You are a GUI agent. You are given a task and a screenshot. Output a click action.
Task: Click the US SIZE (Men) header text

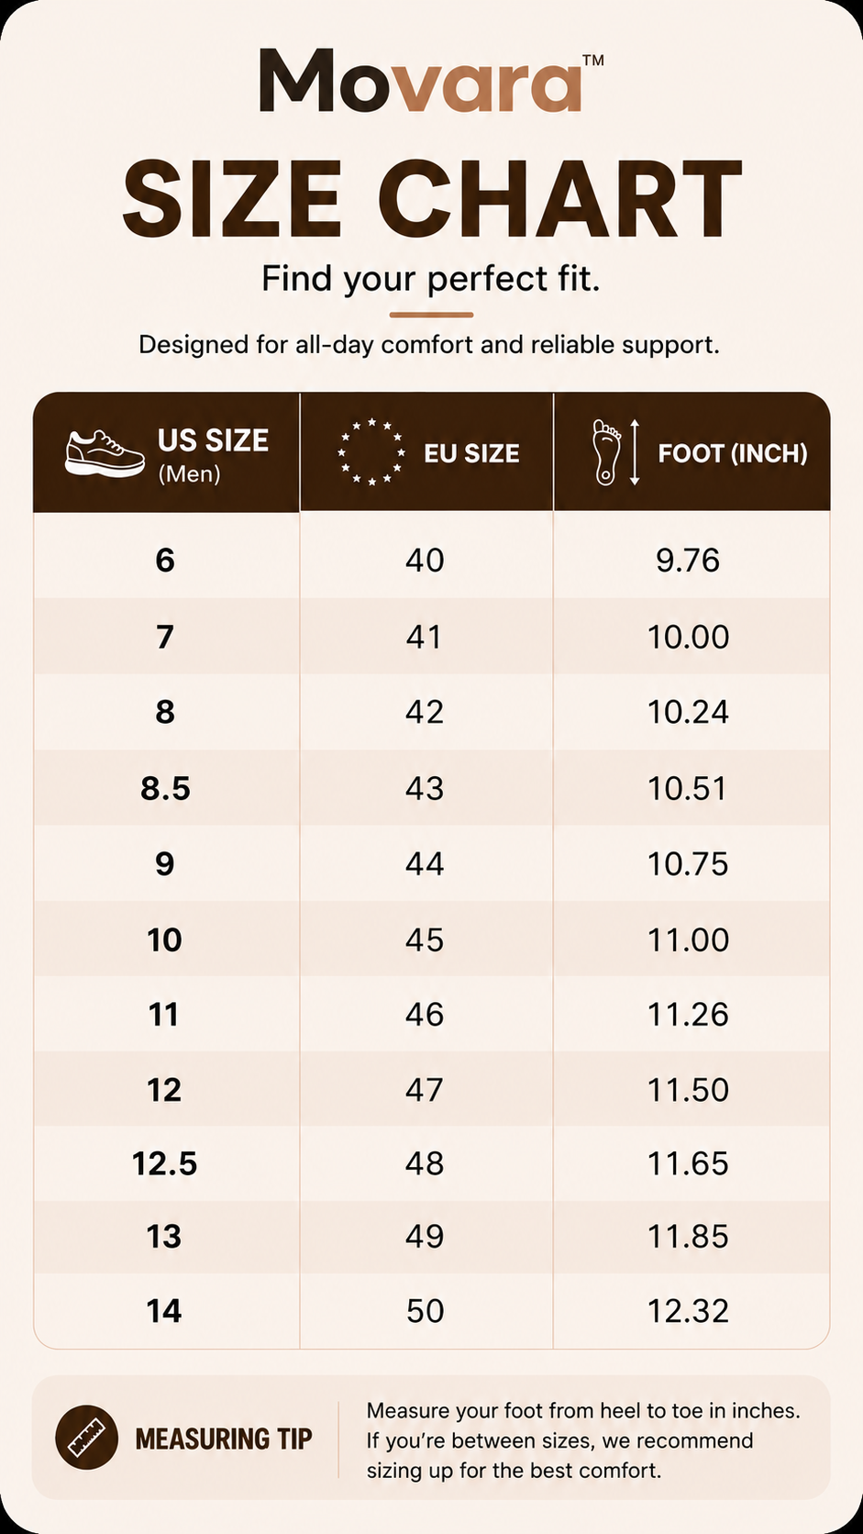tap(213, 454)
